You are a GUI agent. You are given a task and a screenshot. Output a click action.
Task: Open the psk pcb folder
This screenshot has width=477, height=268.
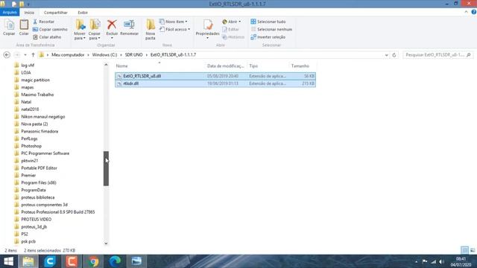[28, 241]
